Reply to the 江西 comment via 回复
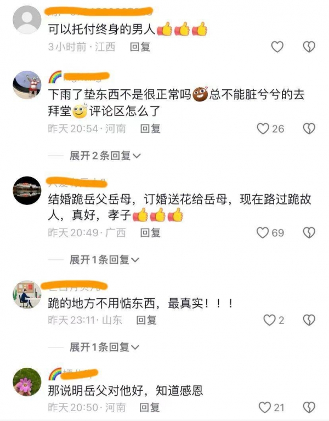The width and height of the screenshot is (329, 421). [x=140, y=47]
